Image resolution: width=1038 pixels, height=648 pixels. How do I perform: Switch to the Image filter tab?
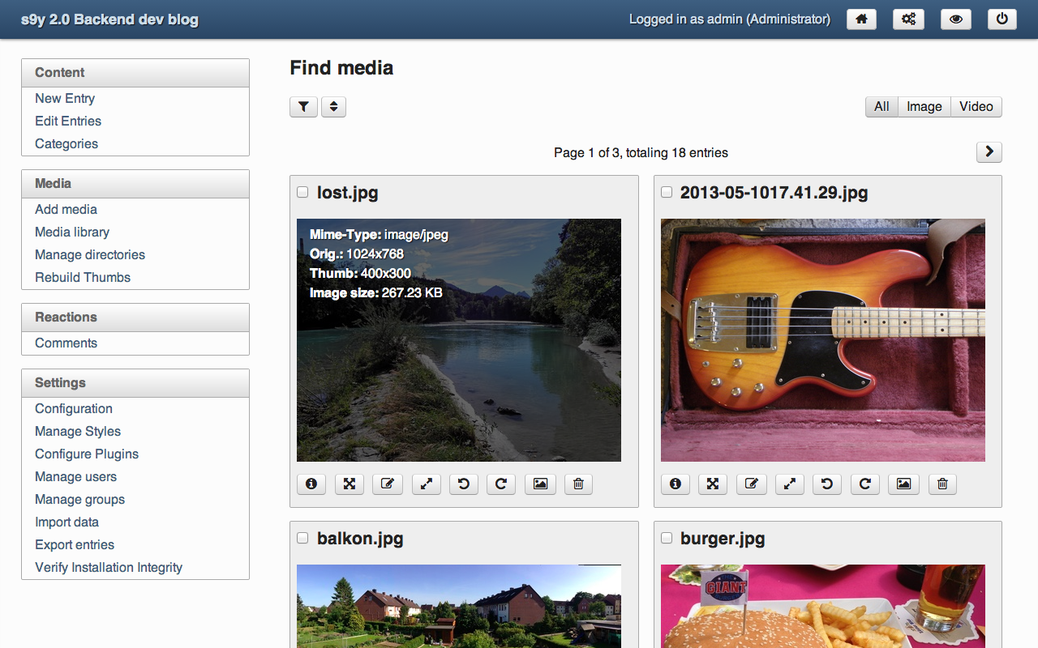point(924,107)
